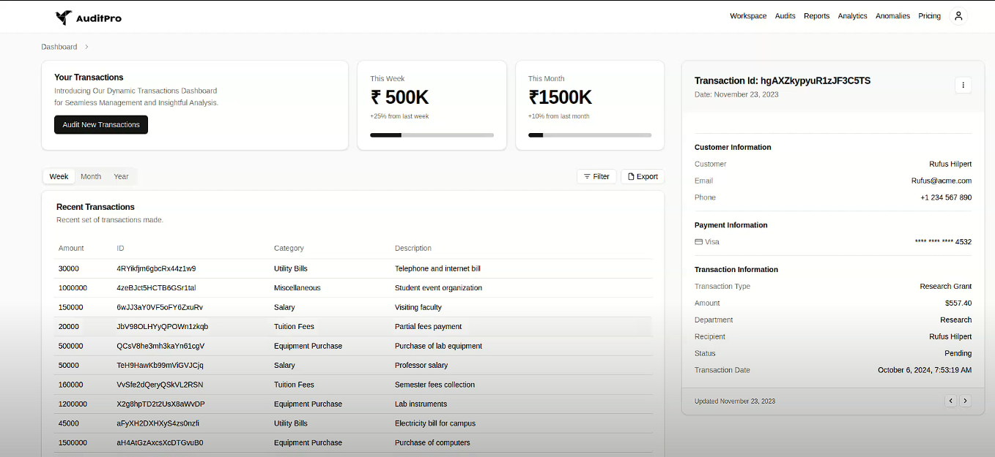Expand the Dashboard breadcrumb chevron
Viewport: 995px width, 457px height.
tap(85, 46)
